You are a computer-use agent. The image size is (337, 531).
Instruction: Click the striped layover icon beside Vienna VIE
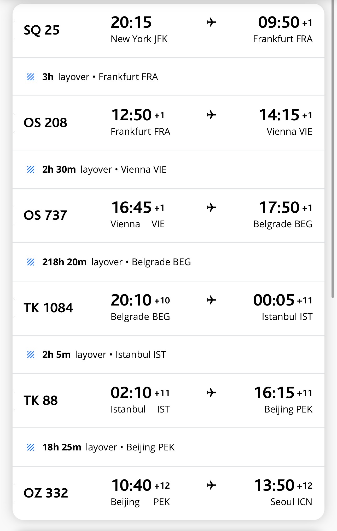click(31, 170)
